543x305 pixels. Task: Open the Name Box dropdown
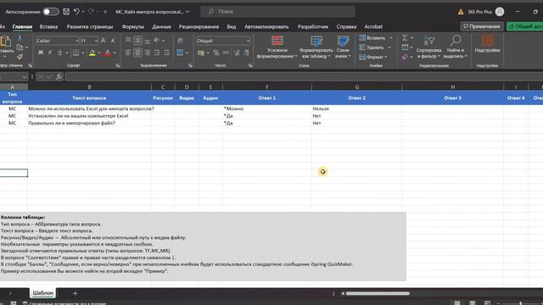coord(24,77)
